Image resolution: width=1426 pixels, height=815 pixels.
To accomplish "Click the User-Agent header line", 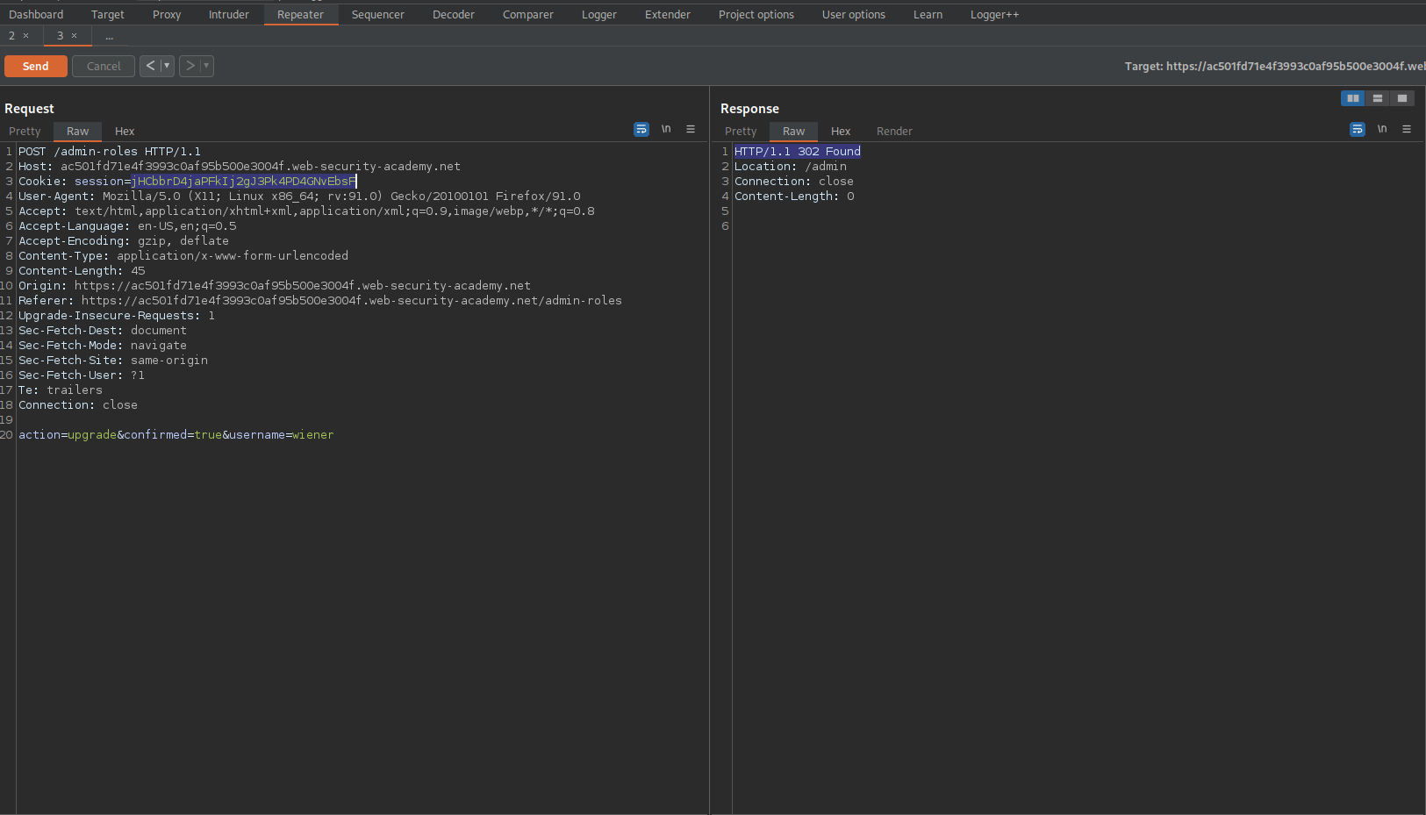I will click(x=299, y=196).
